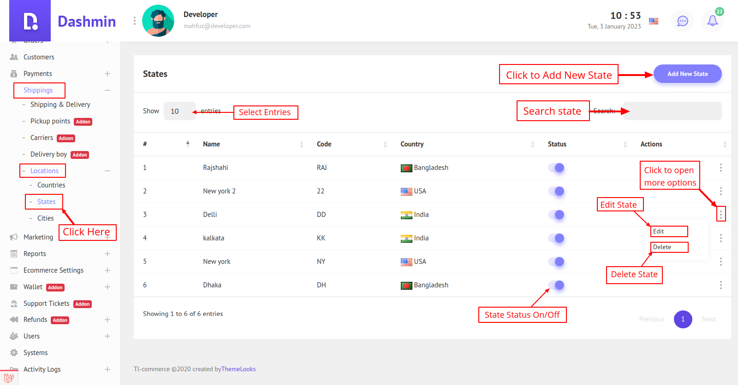The height and width of the screenshot is (385, 738).
Task: Open the Show entries count dropdown
Action: [x=179, y=111]
